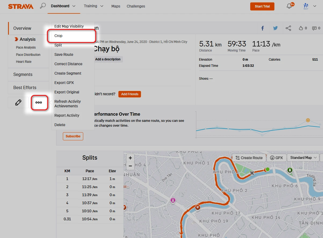Viewport: 323px width, 238px height.
Task: Click the three-dot activity options icon
Action: point(39,102)
